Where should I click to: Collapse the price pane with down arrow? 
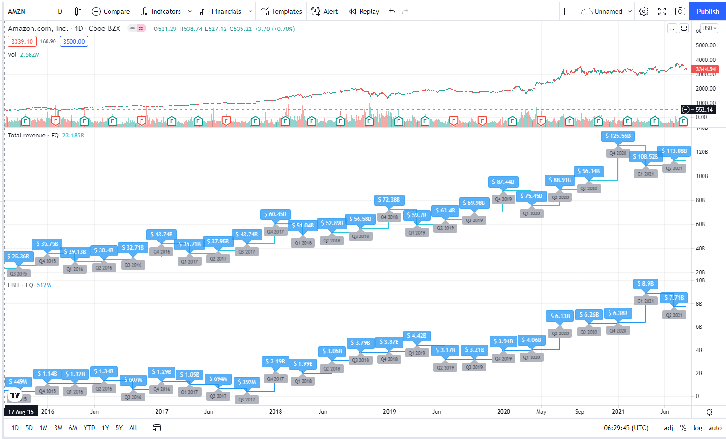672,29
